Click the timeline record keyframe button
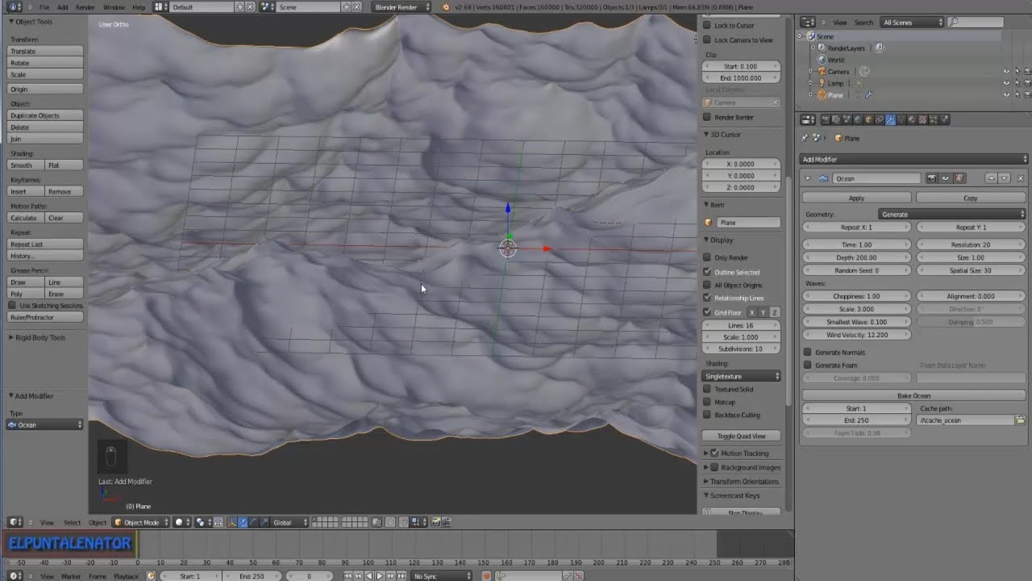The height and width of the screenshot is (581, 1032). coord(486,576)
